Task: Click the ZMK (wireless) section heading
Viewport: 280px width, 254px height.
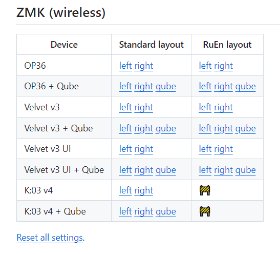Action: (x=61, y=12)
